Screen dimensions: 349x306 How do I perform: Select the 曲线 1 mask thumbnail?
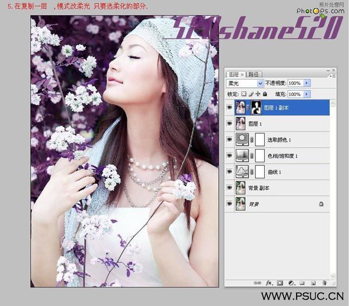coord(259,172)
